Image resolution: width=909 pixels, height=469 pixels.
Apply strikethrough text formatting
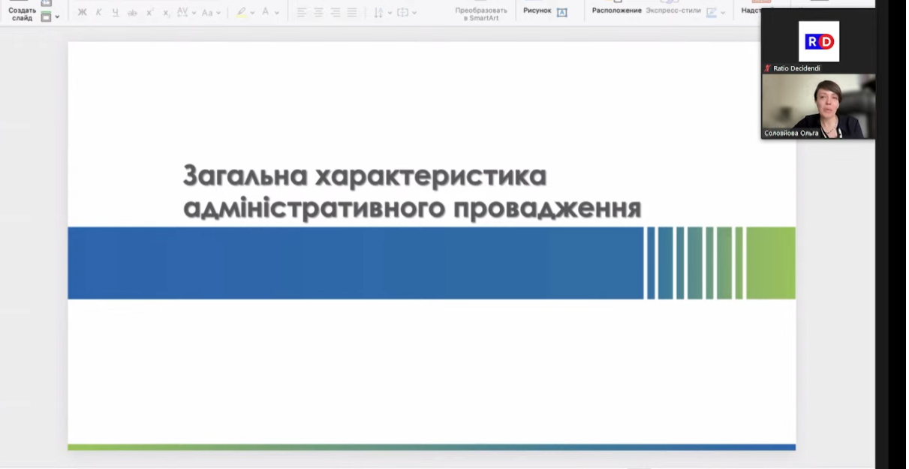[x=132, y=13]
